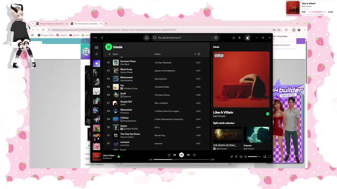This screenshot has width=337, height=189.
Task: Select Simple Girl track
Action: coord(156,103)
